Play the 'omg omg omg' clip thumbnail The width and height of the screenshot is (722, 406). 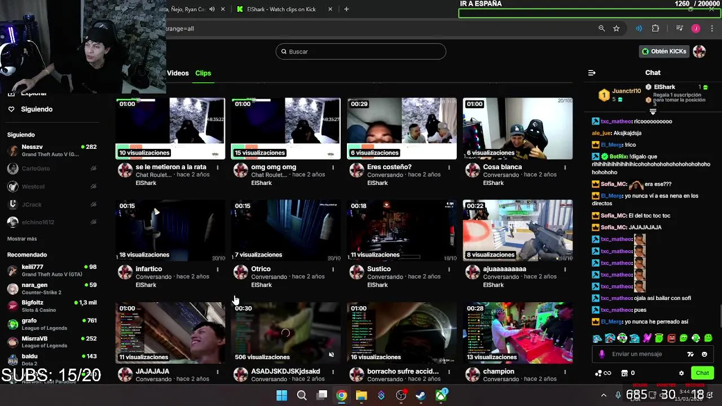pyautogui.click(x=286, y=129)
